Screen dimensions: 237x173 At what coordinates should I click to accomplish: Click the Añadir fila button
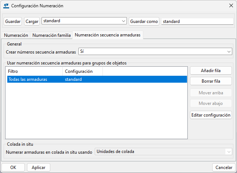(211, 70)
